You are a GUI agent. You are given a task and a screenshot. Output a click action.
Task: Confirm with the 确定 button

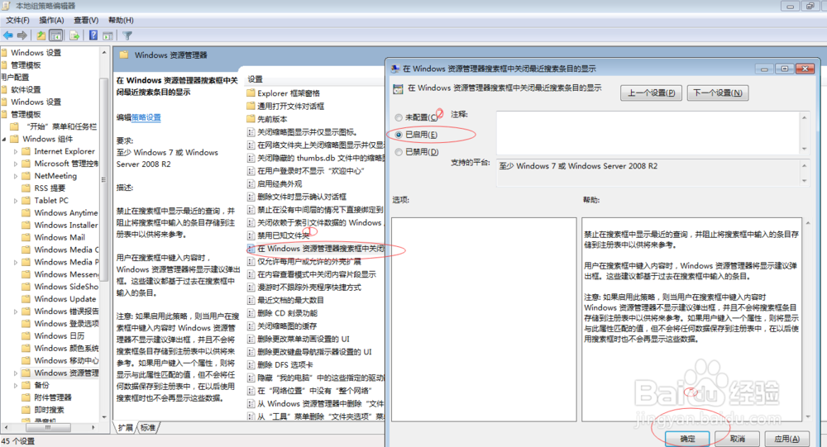(x=687, y=439)
